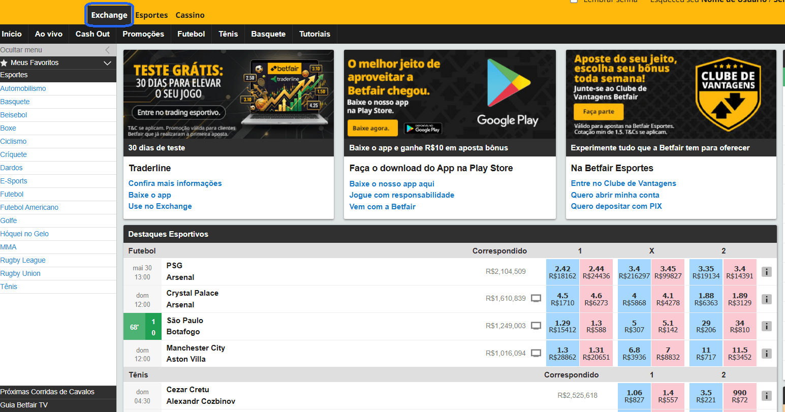Open Entre no Clube de Vantagens link
This screenshot has height=412, width=785.
click(623, 183)
